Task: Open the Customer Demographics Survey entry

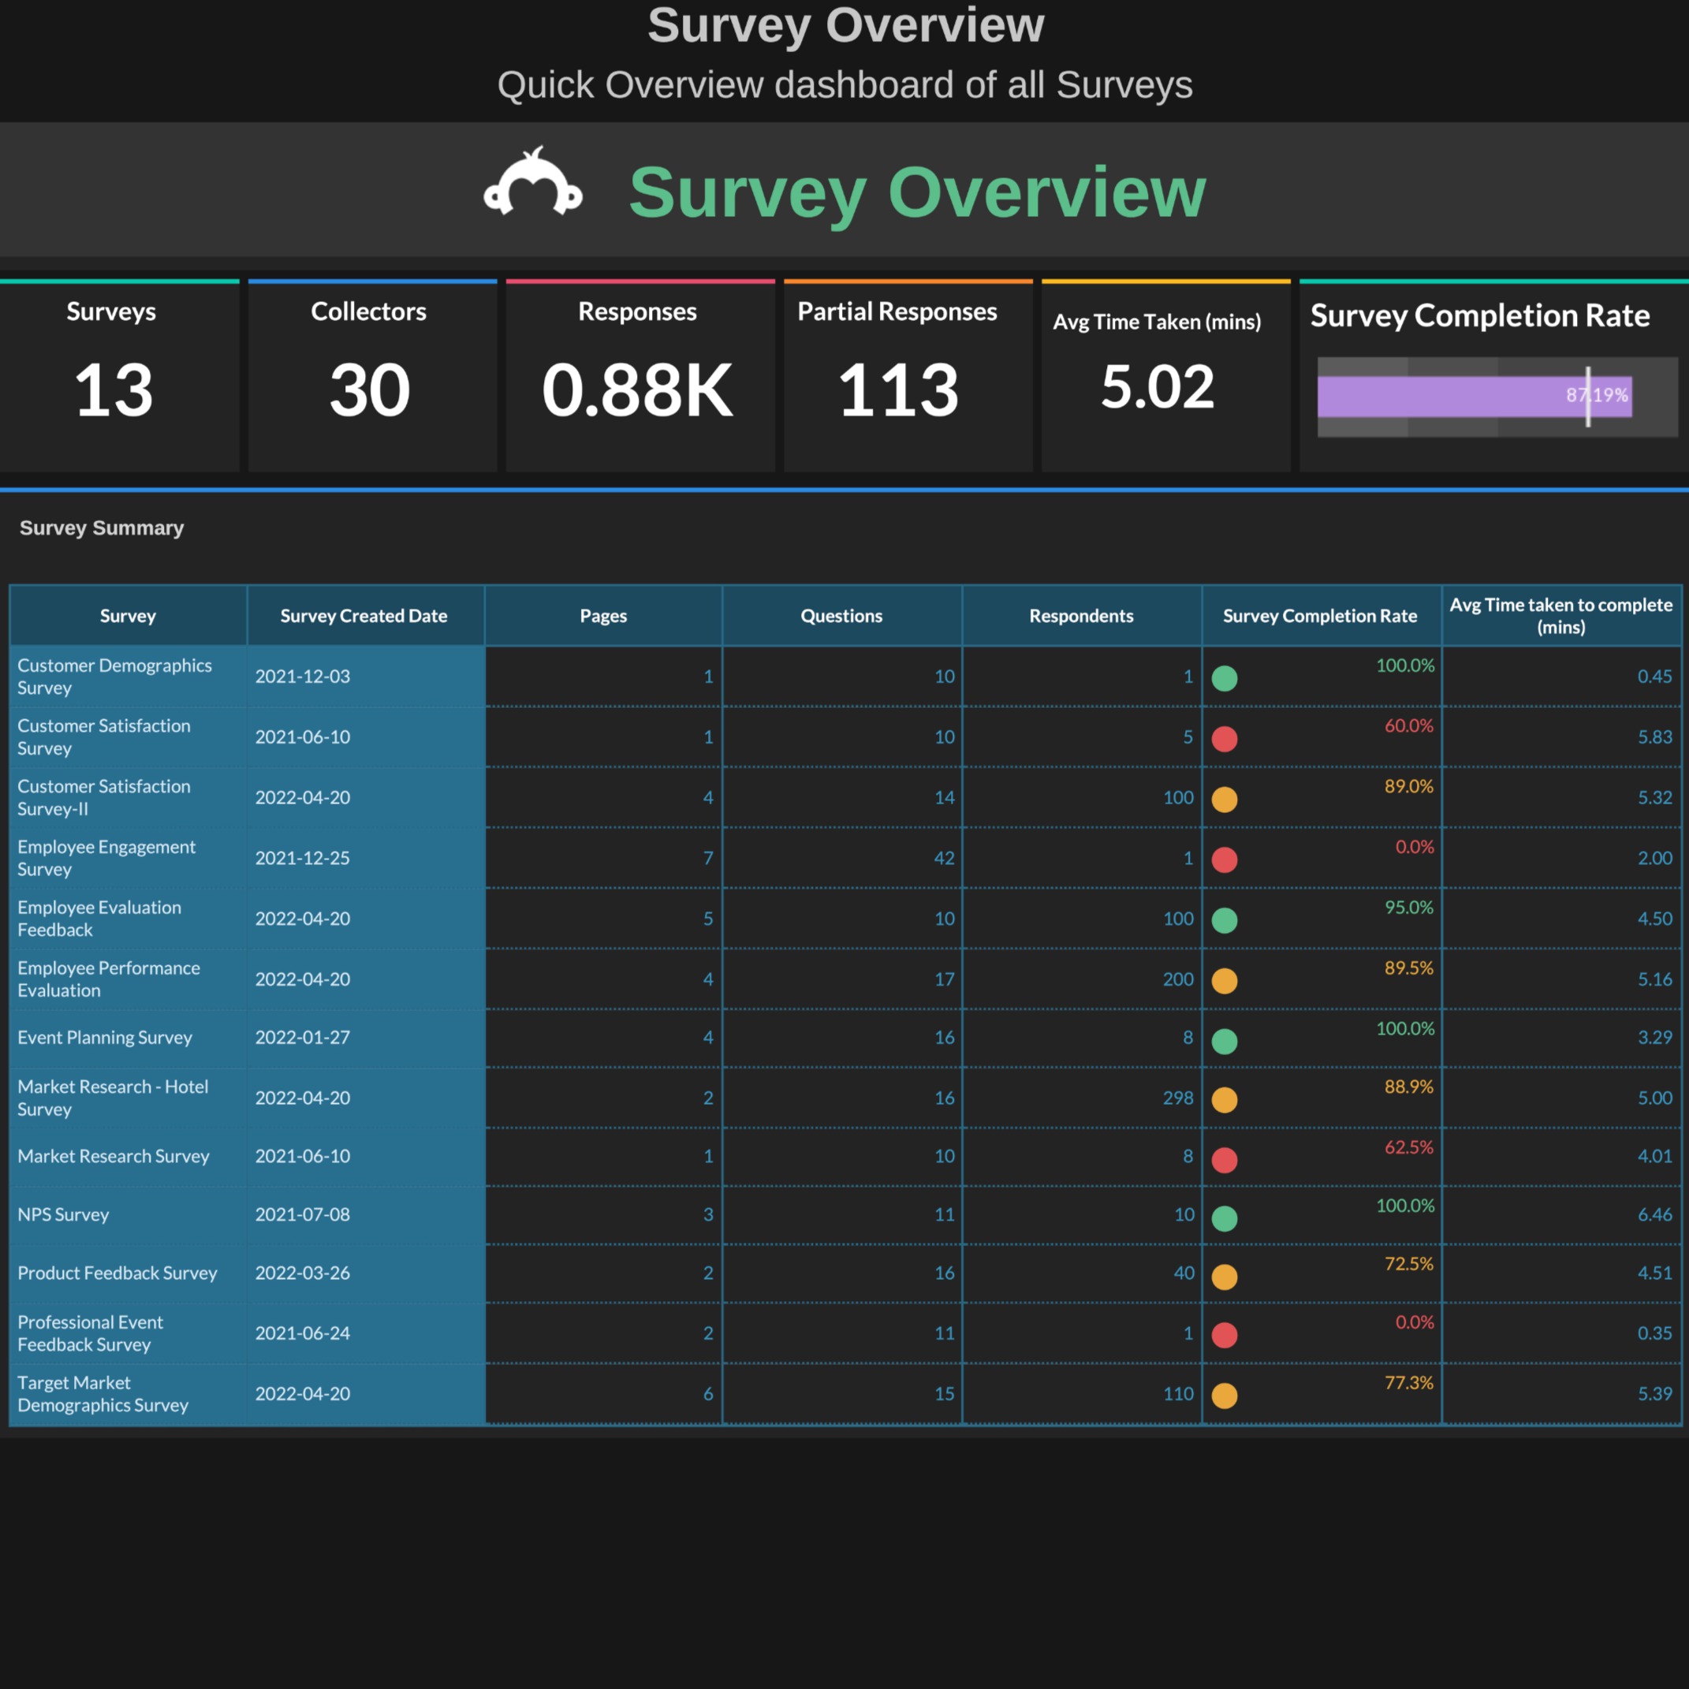Action: (x=114, y=677)
